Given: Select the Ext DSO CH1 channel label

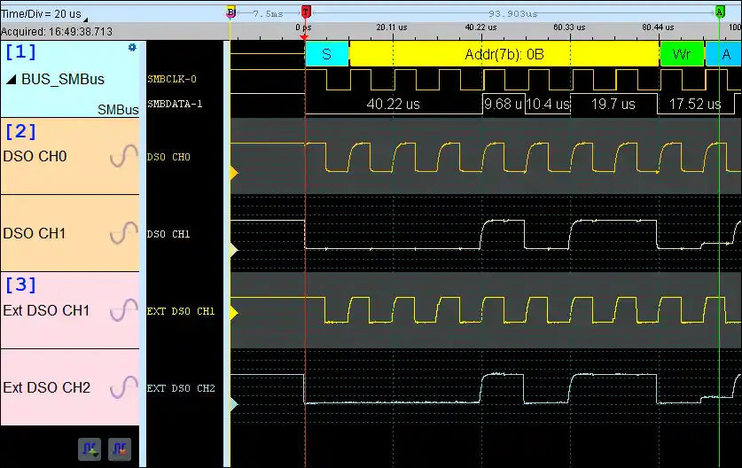Looking at the screenshot, I should point(46,310).
